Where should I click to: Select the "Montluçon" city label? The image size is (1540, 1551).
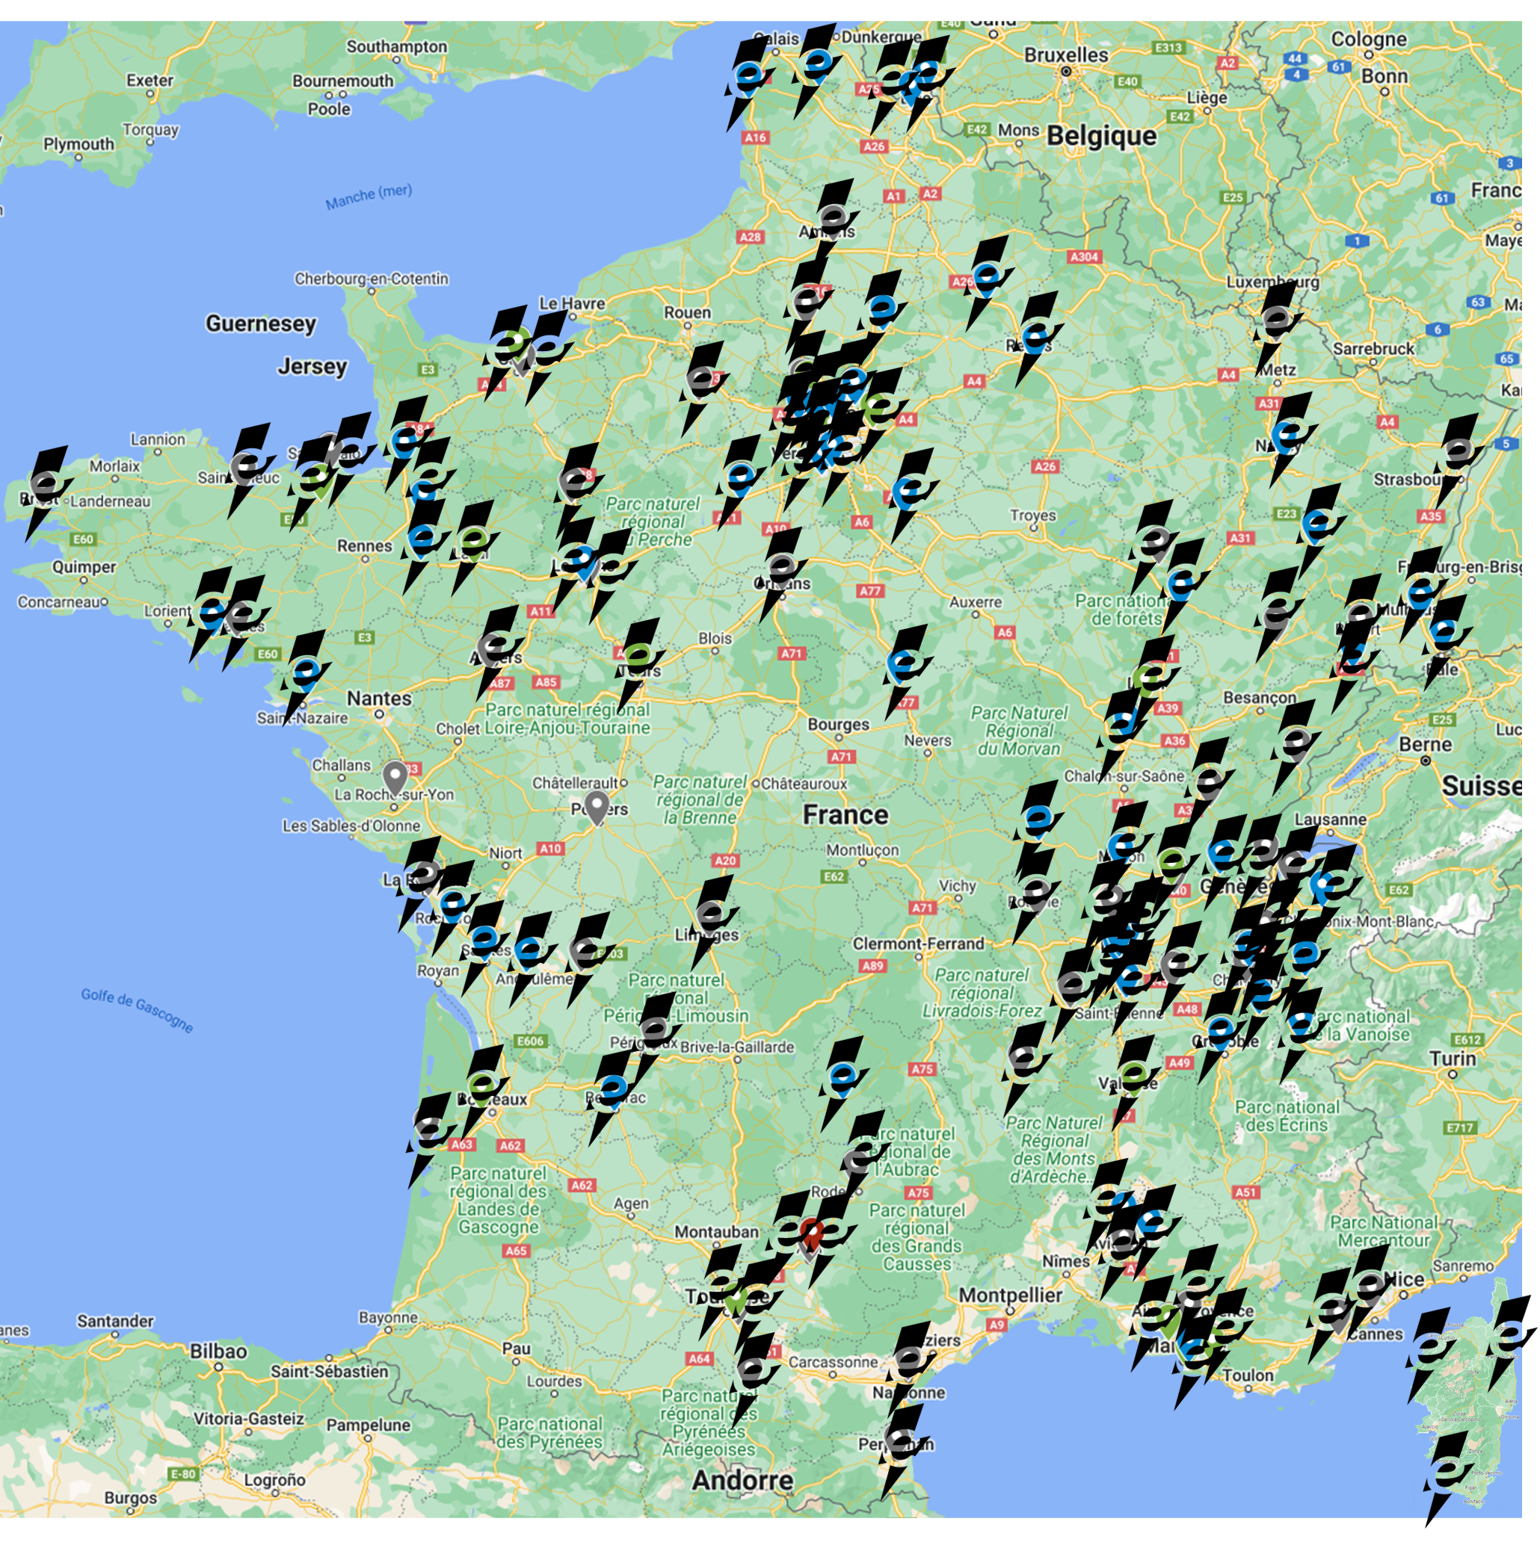tap(863, 849)
